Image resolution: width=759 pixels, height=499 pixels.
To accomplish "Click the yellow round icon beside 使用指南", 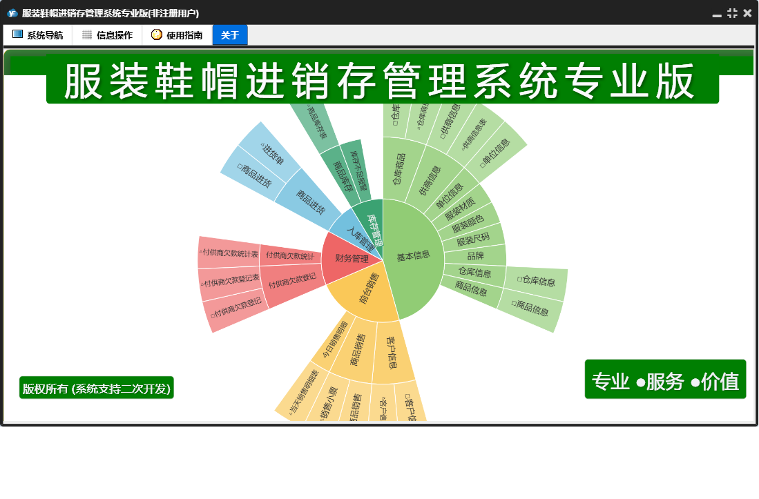I will (156, 35).
